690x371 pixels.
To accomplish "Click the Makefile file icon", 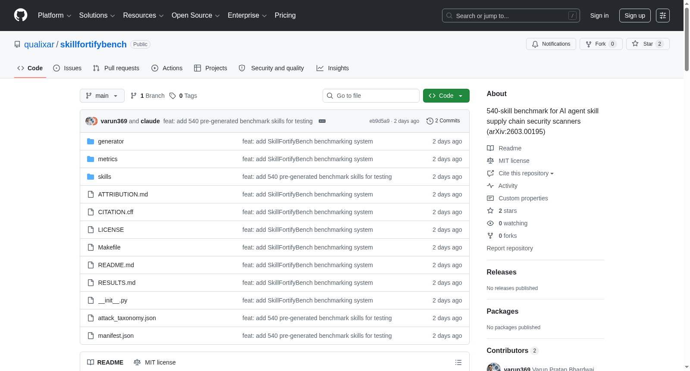I will click(91, 247).
